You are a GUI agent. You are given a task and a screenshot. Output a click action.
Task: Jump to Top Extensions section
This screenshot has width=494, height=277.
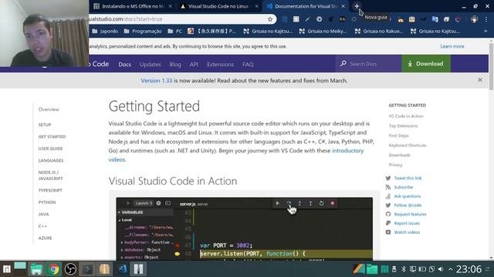[403, 126]
